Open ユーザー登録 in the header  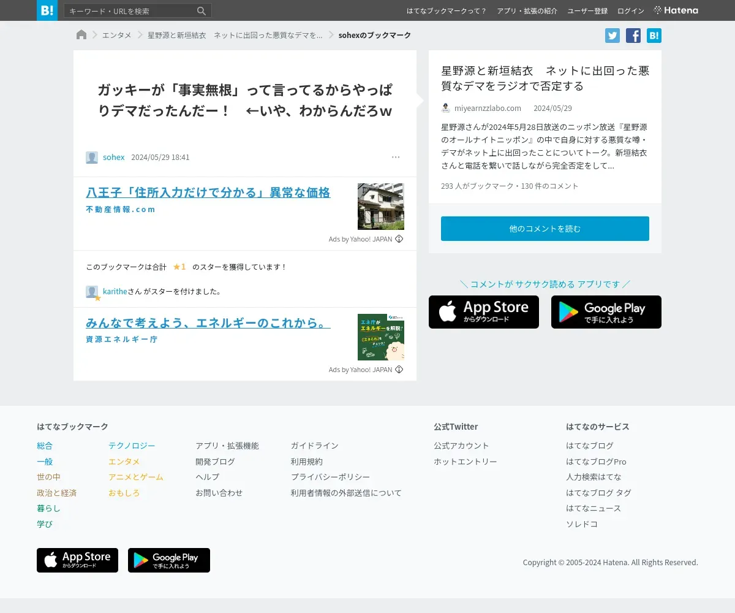(x=587, y=11)
